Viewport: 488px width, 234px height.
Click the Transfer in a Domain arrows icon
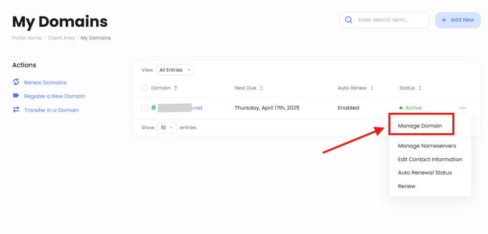16,110
